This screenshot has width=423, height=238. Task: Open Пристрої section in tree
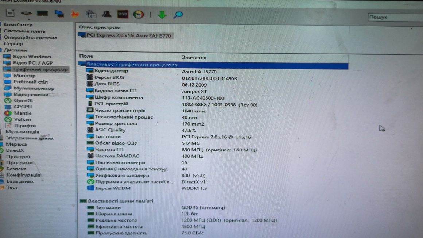(x=18, y=157)
